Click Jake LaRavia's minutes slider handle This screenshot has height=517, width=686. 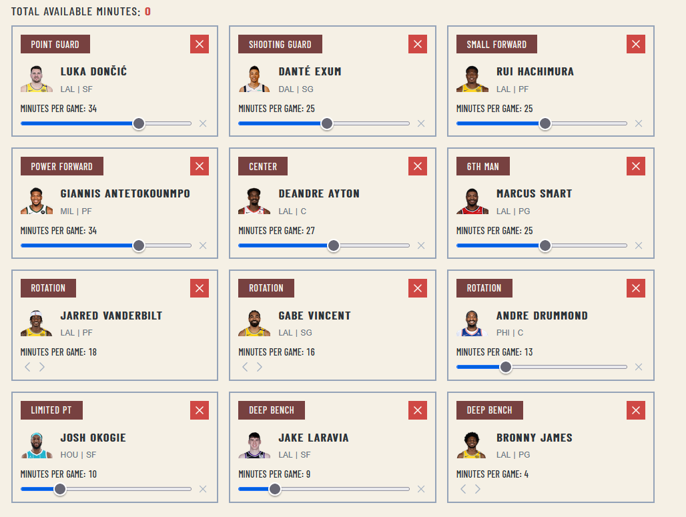coord(275,489)
